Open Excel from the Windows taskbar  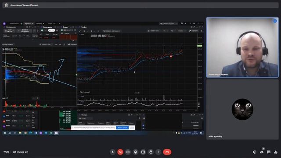click(x=51, y=133)
